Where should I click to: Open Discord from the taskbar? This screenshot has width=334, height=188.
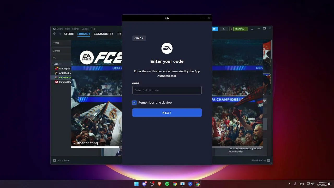(x=144, y=184)
